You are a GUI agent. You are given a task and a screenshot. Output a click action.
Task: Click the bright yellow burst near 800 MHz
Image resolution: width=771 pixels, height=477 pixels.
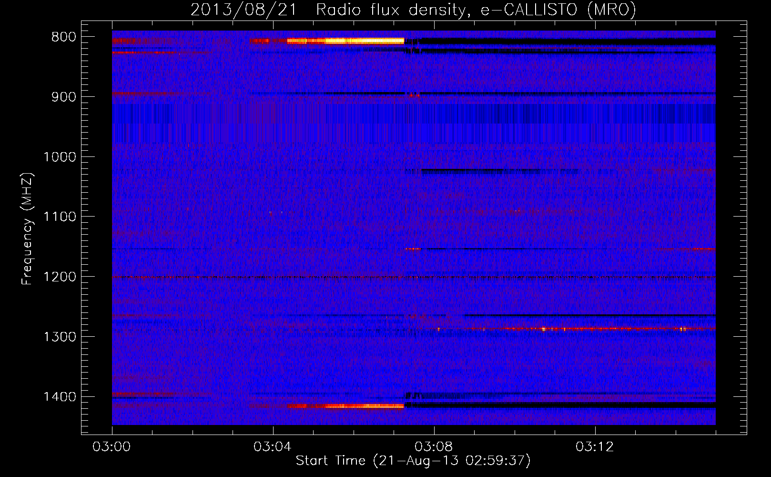[346, 41]
